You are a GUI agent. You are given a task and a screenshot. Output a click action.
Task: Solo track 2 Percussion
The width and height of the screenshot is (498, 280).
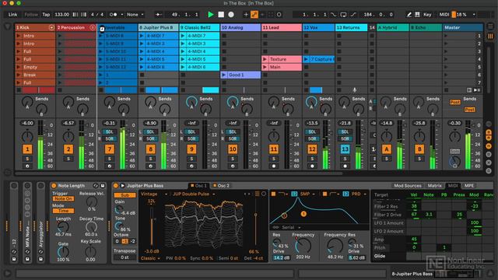click(68, 159)
